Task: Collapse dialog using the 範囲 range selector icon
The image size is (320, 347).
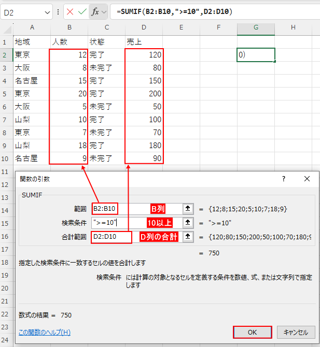Action: 187,208
